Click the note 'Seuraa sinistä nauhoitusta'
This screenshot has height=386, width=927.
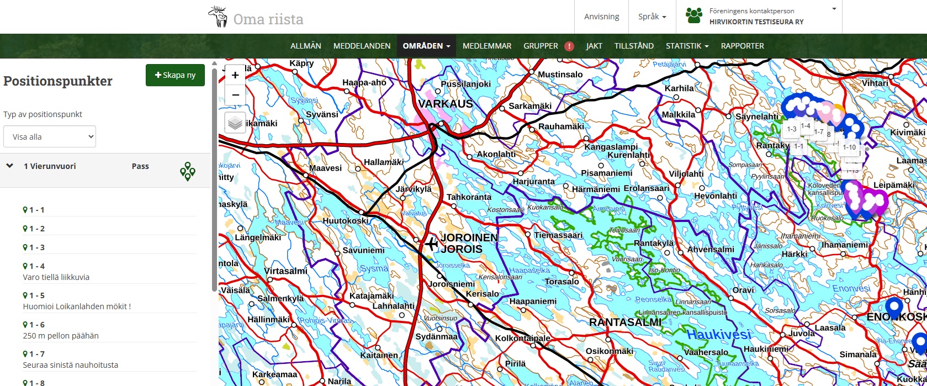[71, 365]
